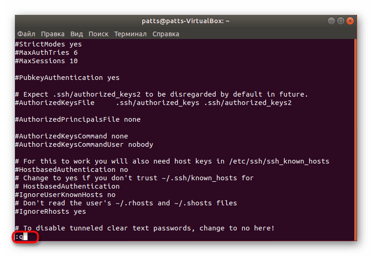Open the Правка menu
The width and height of the screenshot is (372, 256).
[53, 34]
